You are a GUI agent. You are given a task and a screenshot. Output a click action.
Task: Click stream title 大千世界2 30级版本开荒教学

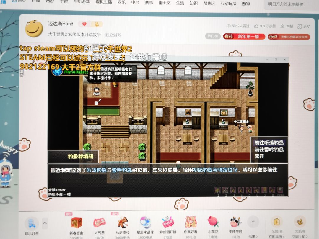[x=74, y=34]
